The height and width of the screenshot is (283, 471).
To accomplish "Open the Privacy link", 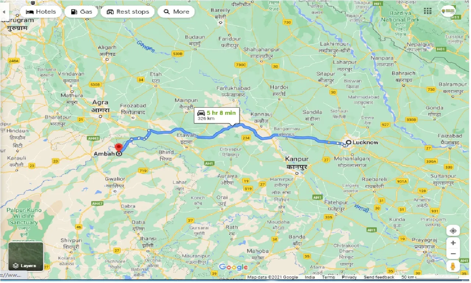I will click(x=349, y=277).
